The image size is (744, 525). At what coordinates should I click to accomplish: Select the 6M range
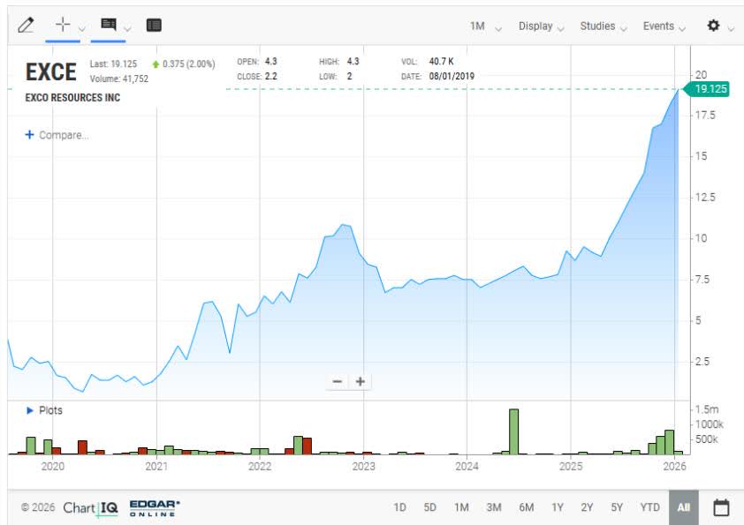click(527, 507)
